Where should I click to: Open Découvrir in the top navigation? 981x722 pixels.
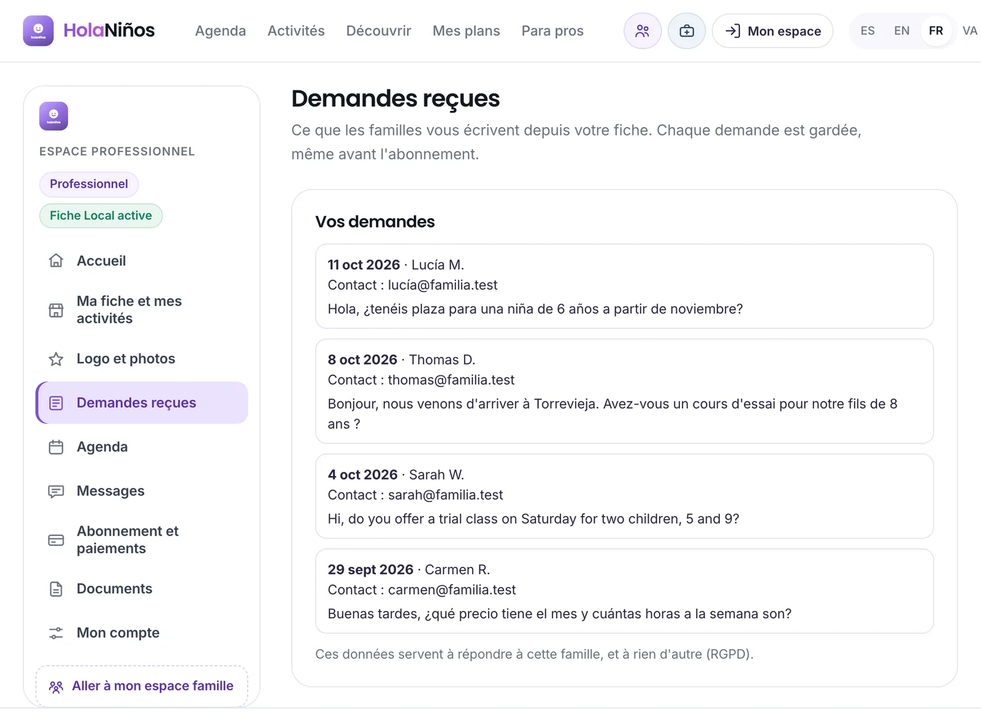pyautogui.click(x=378, y=31)
